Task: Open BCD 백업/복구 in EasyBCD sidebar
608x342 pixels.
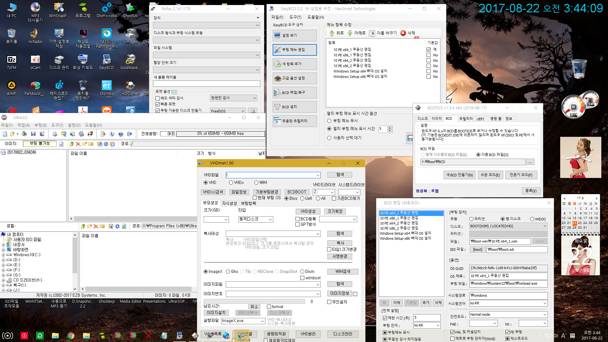Action: tap(294, 92)
